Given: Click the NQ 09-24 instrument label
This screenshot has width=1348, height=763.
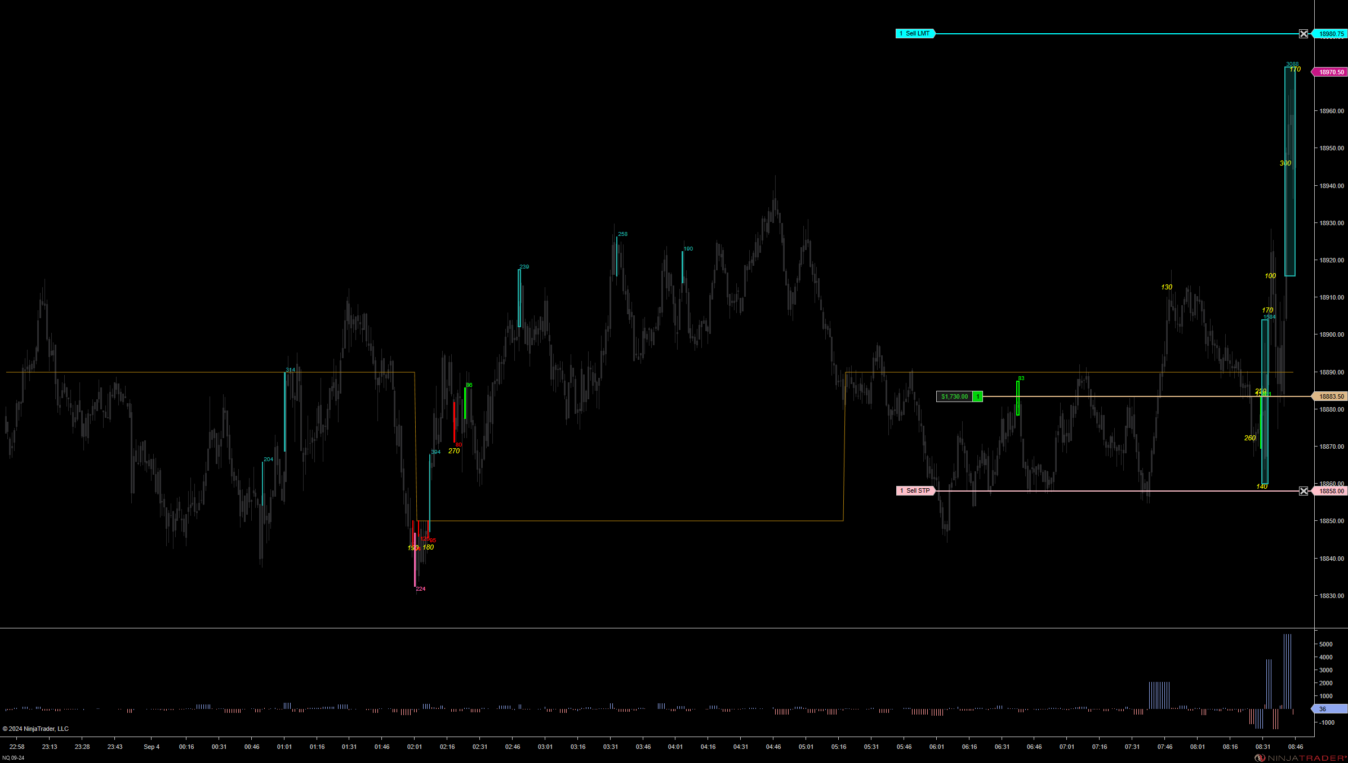Looking at the screenshot, I should tap(14, 758).
